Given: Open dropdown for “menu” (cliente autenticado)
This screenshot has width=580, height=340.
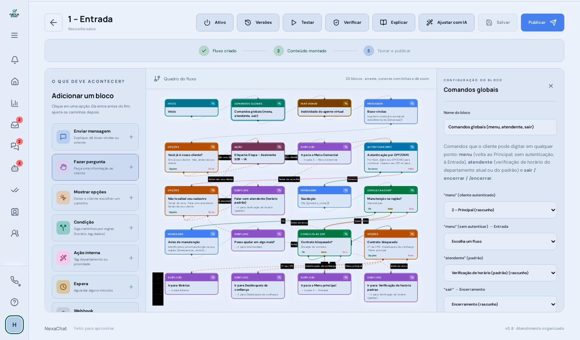Looking at the screenshot, I should pyautogui.click(x=500, y=210).
